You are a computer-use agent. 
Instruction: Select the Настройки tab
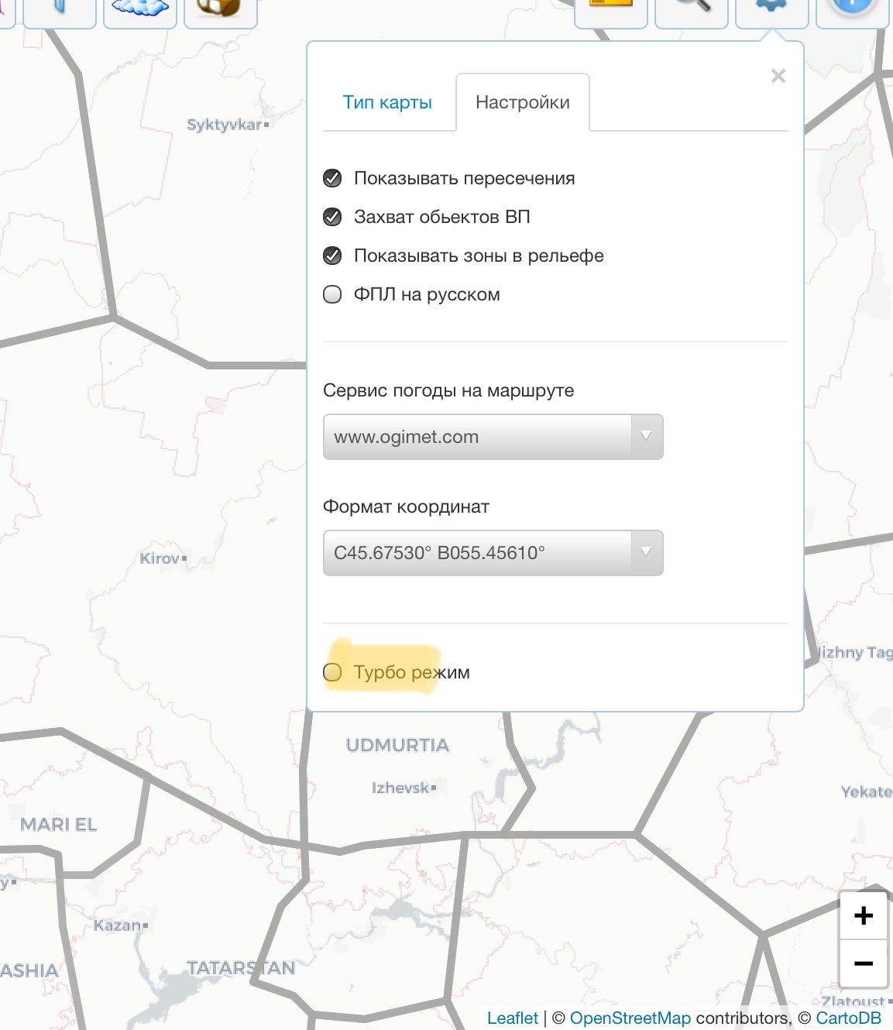(x=523, y=102)
